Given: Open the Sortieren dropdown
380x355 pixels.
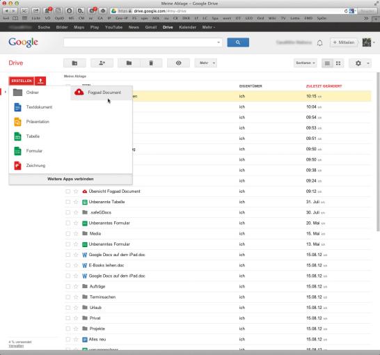Looking at the screenshot, I should [x=306, y=63].
